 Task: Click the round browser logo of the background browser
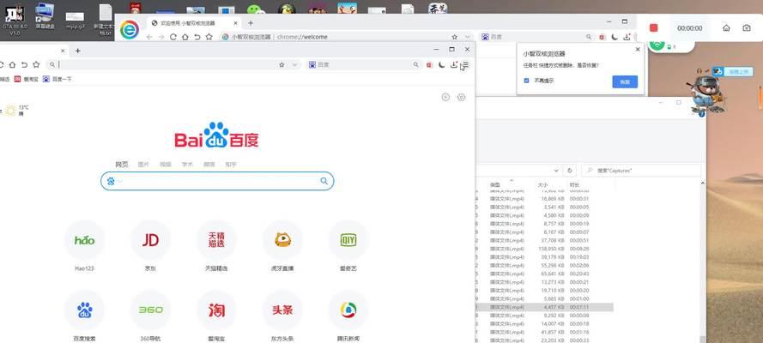pyautogui.click(x=130, y=30)
